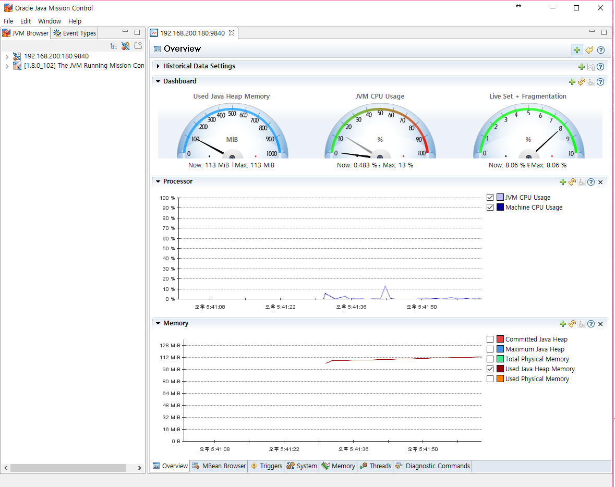Click the yellow reset arrow in Overview header

pos(589,50)
